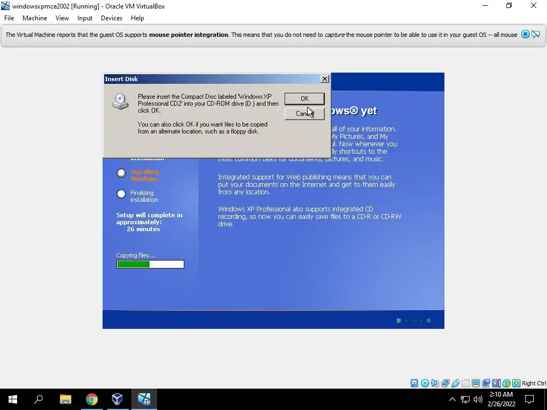The width and height of the screenshot is (547, 410).
Task: Click the network adapters status icon
Action: 445,383
